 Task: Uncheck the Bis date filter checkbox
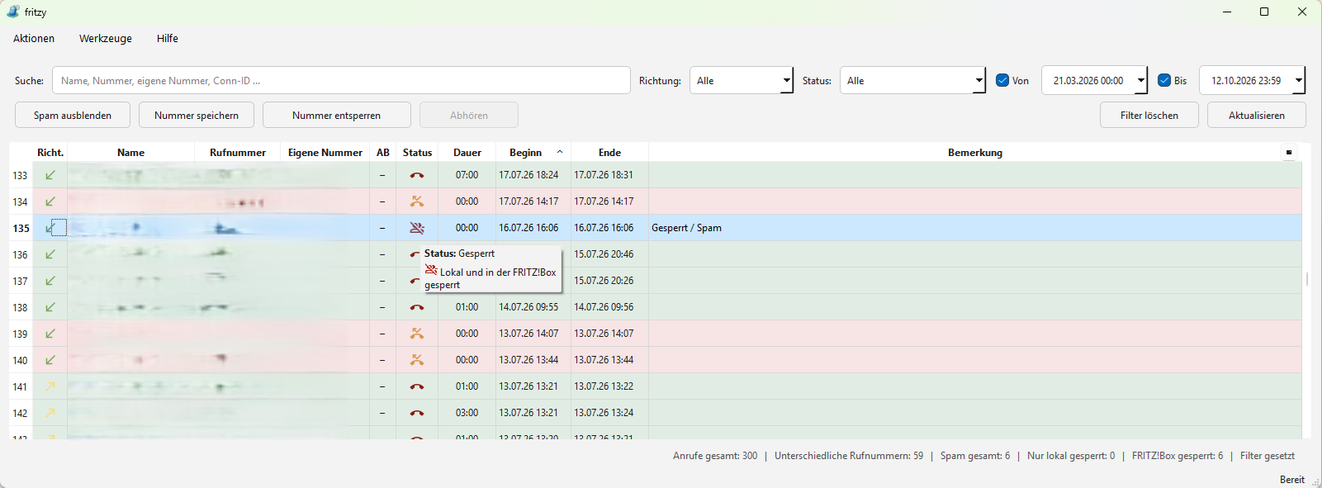point(1164,80)
